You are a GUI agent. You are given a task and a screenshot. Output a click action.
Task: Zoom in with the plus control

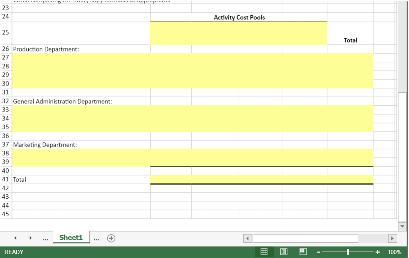coord(377,252)
